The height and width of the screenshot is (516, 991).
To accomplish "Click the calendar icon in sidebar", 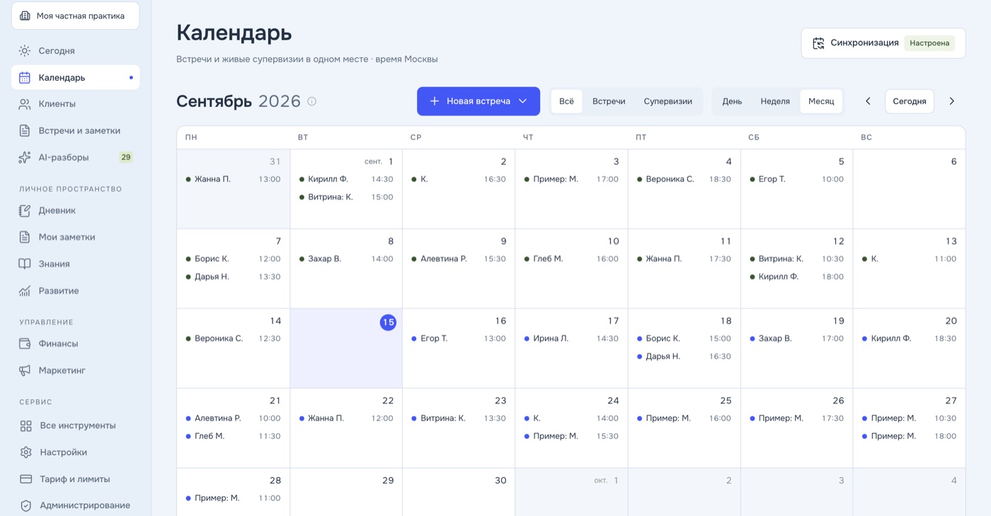I will pyautogui.click(x=25, y=78).
